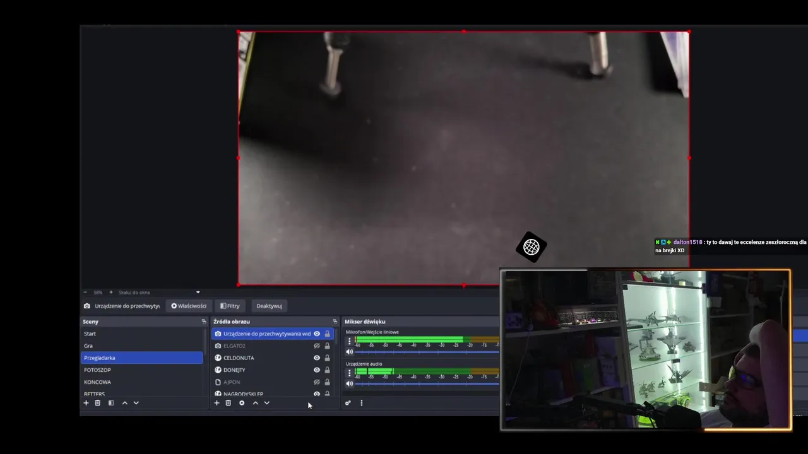Toggle lock on AJPON source
This screenshot has height=454, width=808.
(327, 382)
